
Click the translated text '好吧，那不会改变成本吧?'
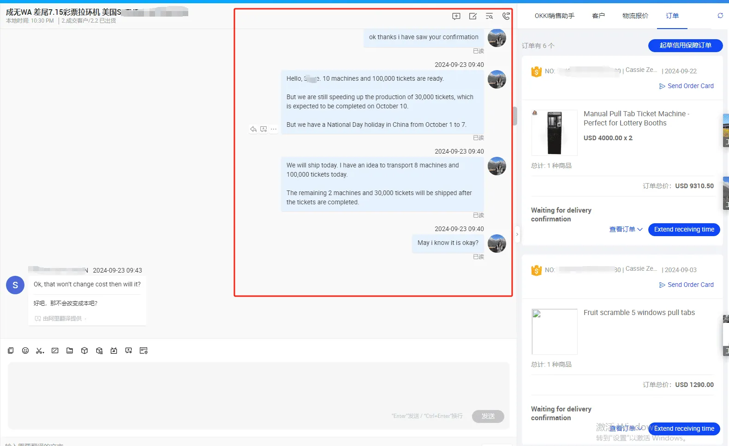click(x=66, y=303)
